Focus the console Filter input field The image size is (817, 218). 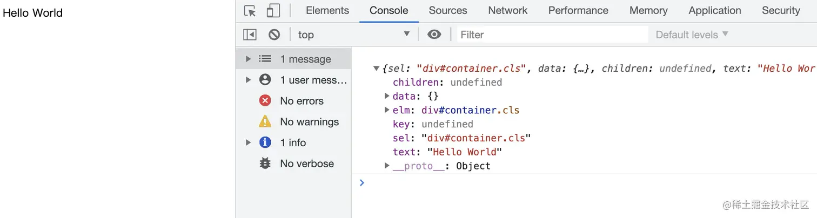[x=551, y=35]
